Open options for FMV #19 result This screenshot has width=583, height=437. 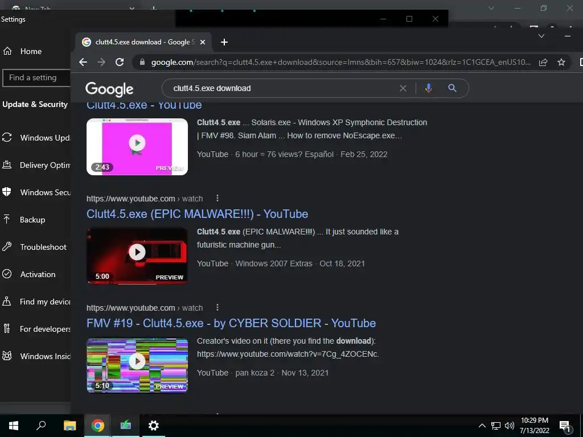pyautogui.click(x=217, y=308)
